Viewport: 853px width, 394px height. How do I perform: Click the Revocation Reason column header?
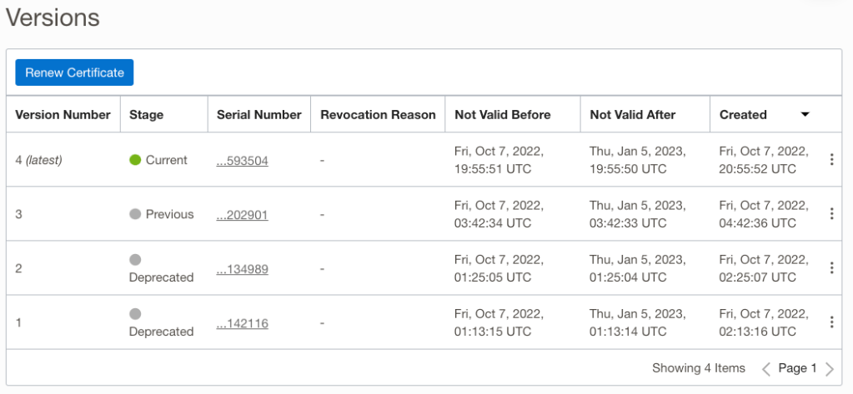click(378, 115)
